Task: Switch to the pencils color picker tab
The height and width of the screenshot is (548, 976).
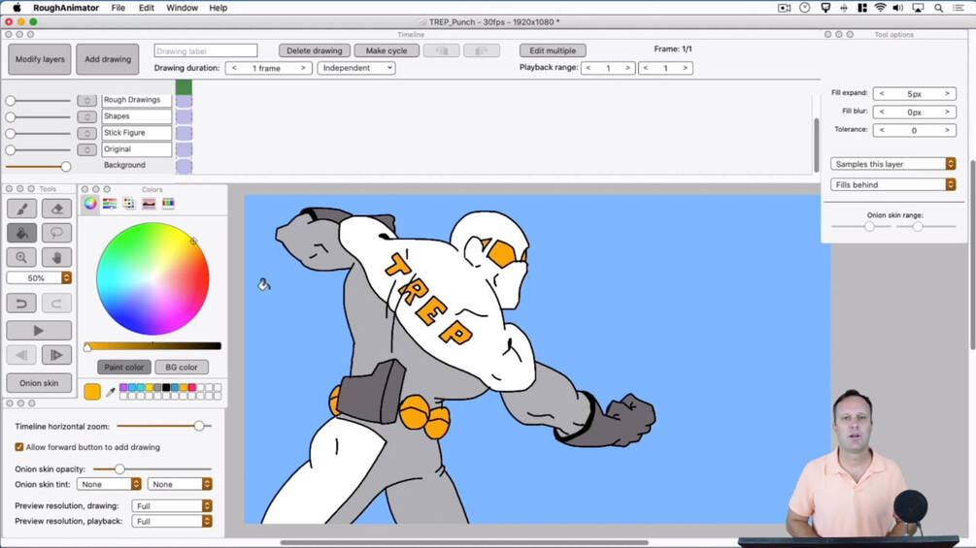Action: click(168, 203)
